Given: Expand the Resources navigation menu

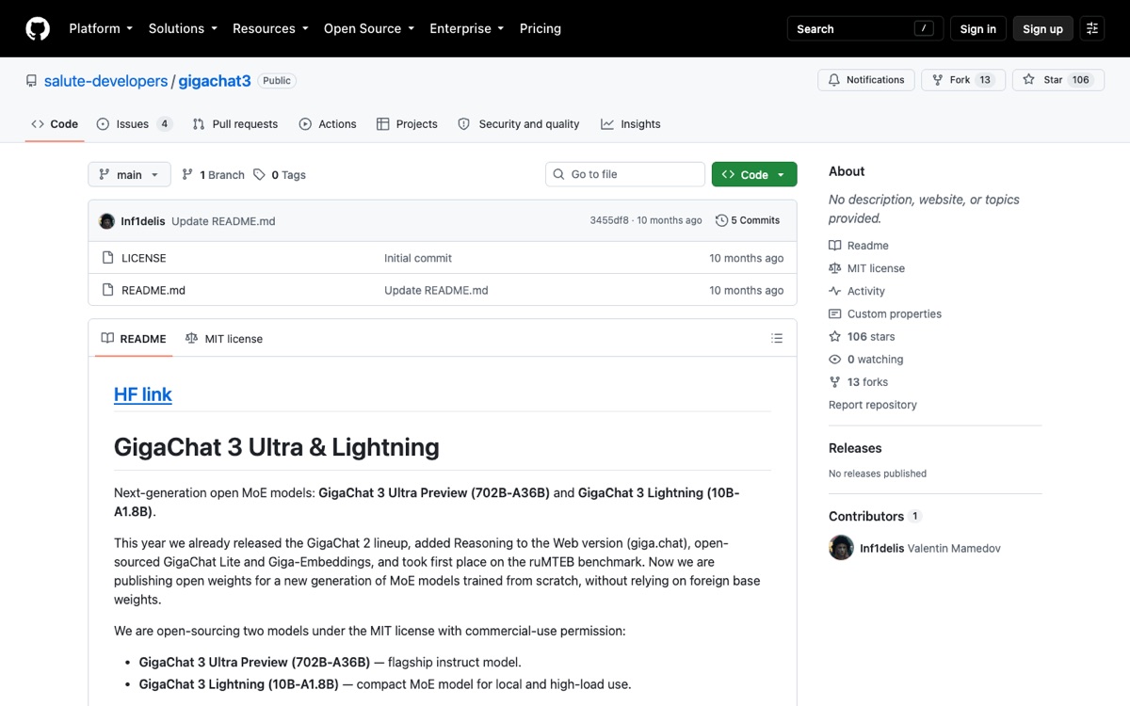Looking at the screenshot, I should [270, 28].
